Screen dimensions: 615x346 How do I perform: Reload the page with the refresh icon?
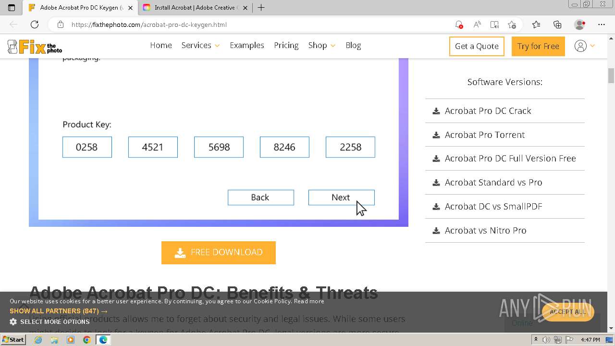point(35,25)
